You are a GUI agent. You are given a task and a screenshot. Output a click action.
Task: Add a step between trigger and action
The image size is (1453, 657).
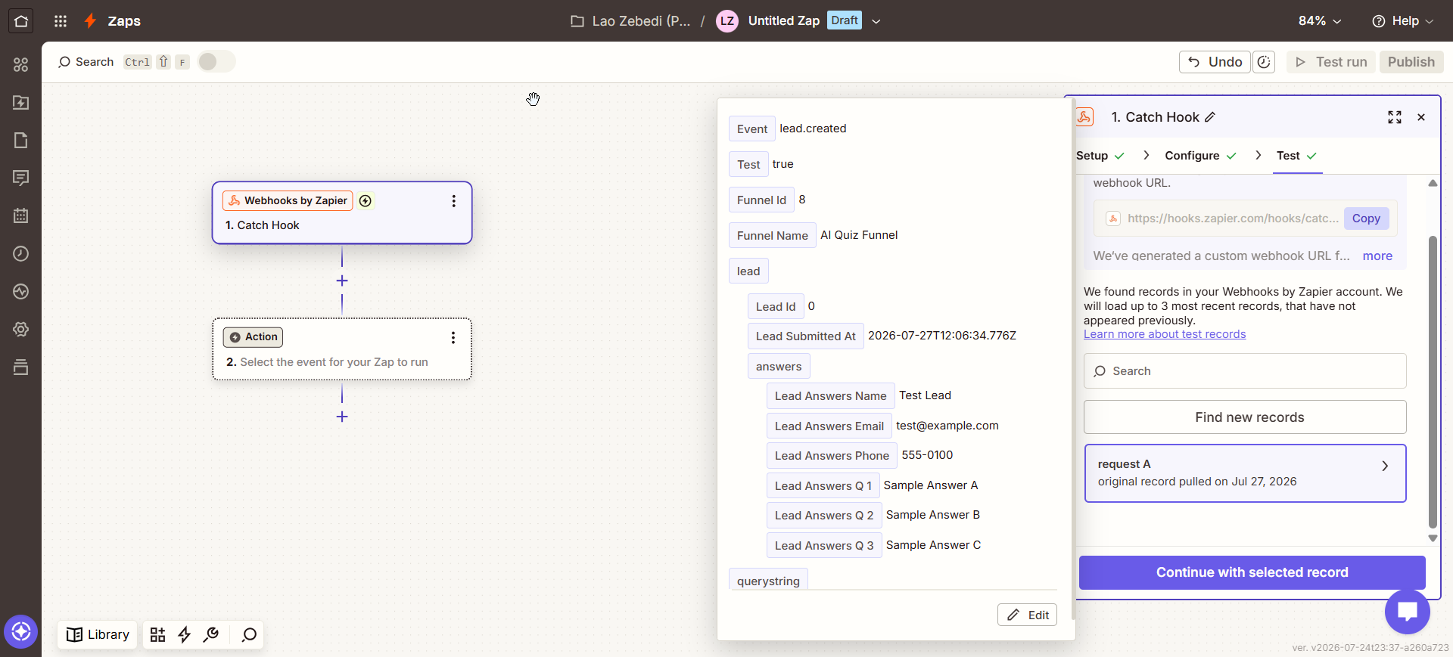[342, 280]
